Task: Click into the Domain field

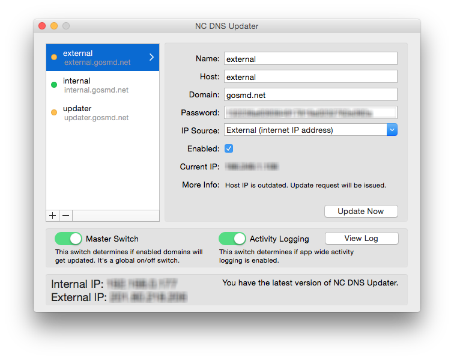Action: [310, 94]
